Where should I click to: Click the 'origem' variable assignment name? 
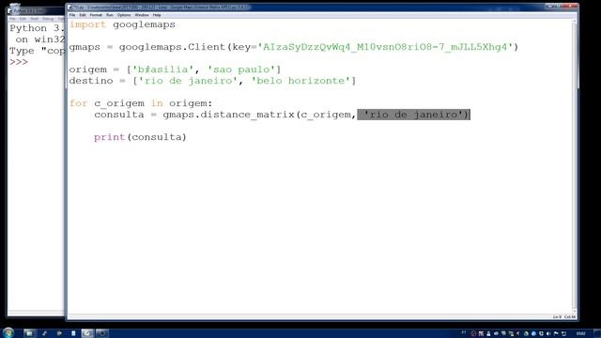88,69
